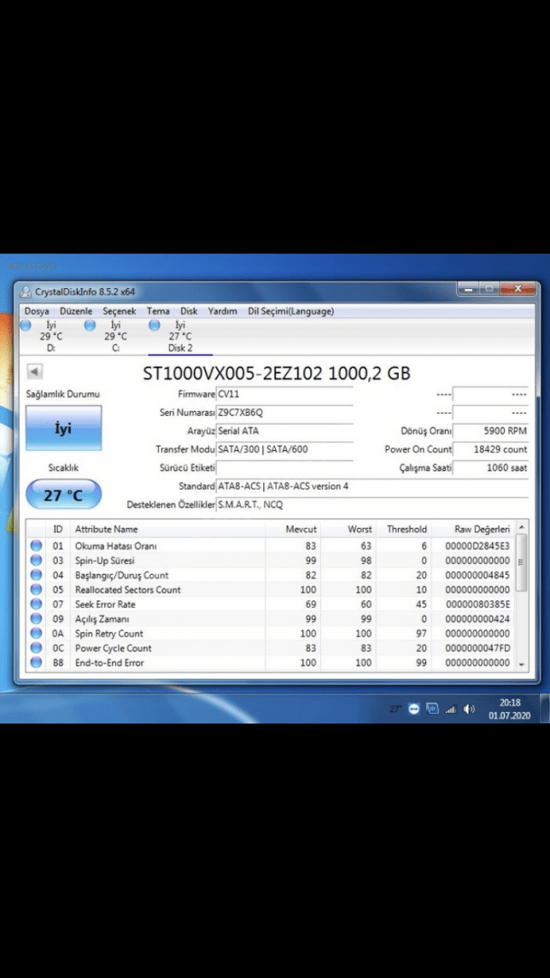Click the Raw Değerleri column header
The height and width of the screenshot is (978, 550).
pyautogui.click(x=474, y=529)
